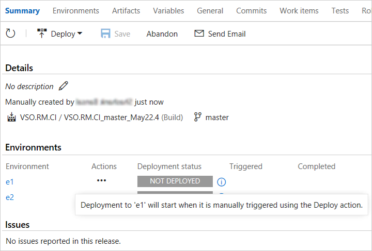Edit description using the pencil icon
The width and height of the screenshot is (372, 251).
coord(64,86)
